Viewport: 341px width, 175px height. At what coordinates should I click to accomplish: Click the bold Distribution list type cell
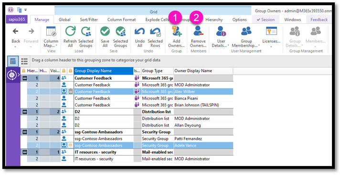click(x=157, y=112)
